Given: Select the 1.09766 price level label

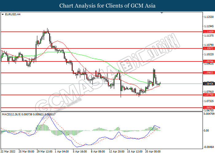Looking at the screenshot, I should pos(209,62).
